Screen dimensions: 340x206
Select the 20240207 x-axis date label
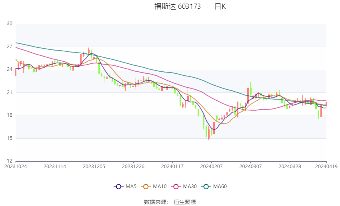coord(212,167)
